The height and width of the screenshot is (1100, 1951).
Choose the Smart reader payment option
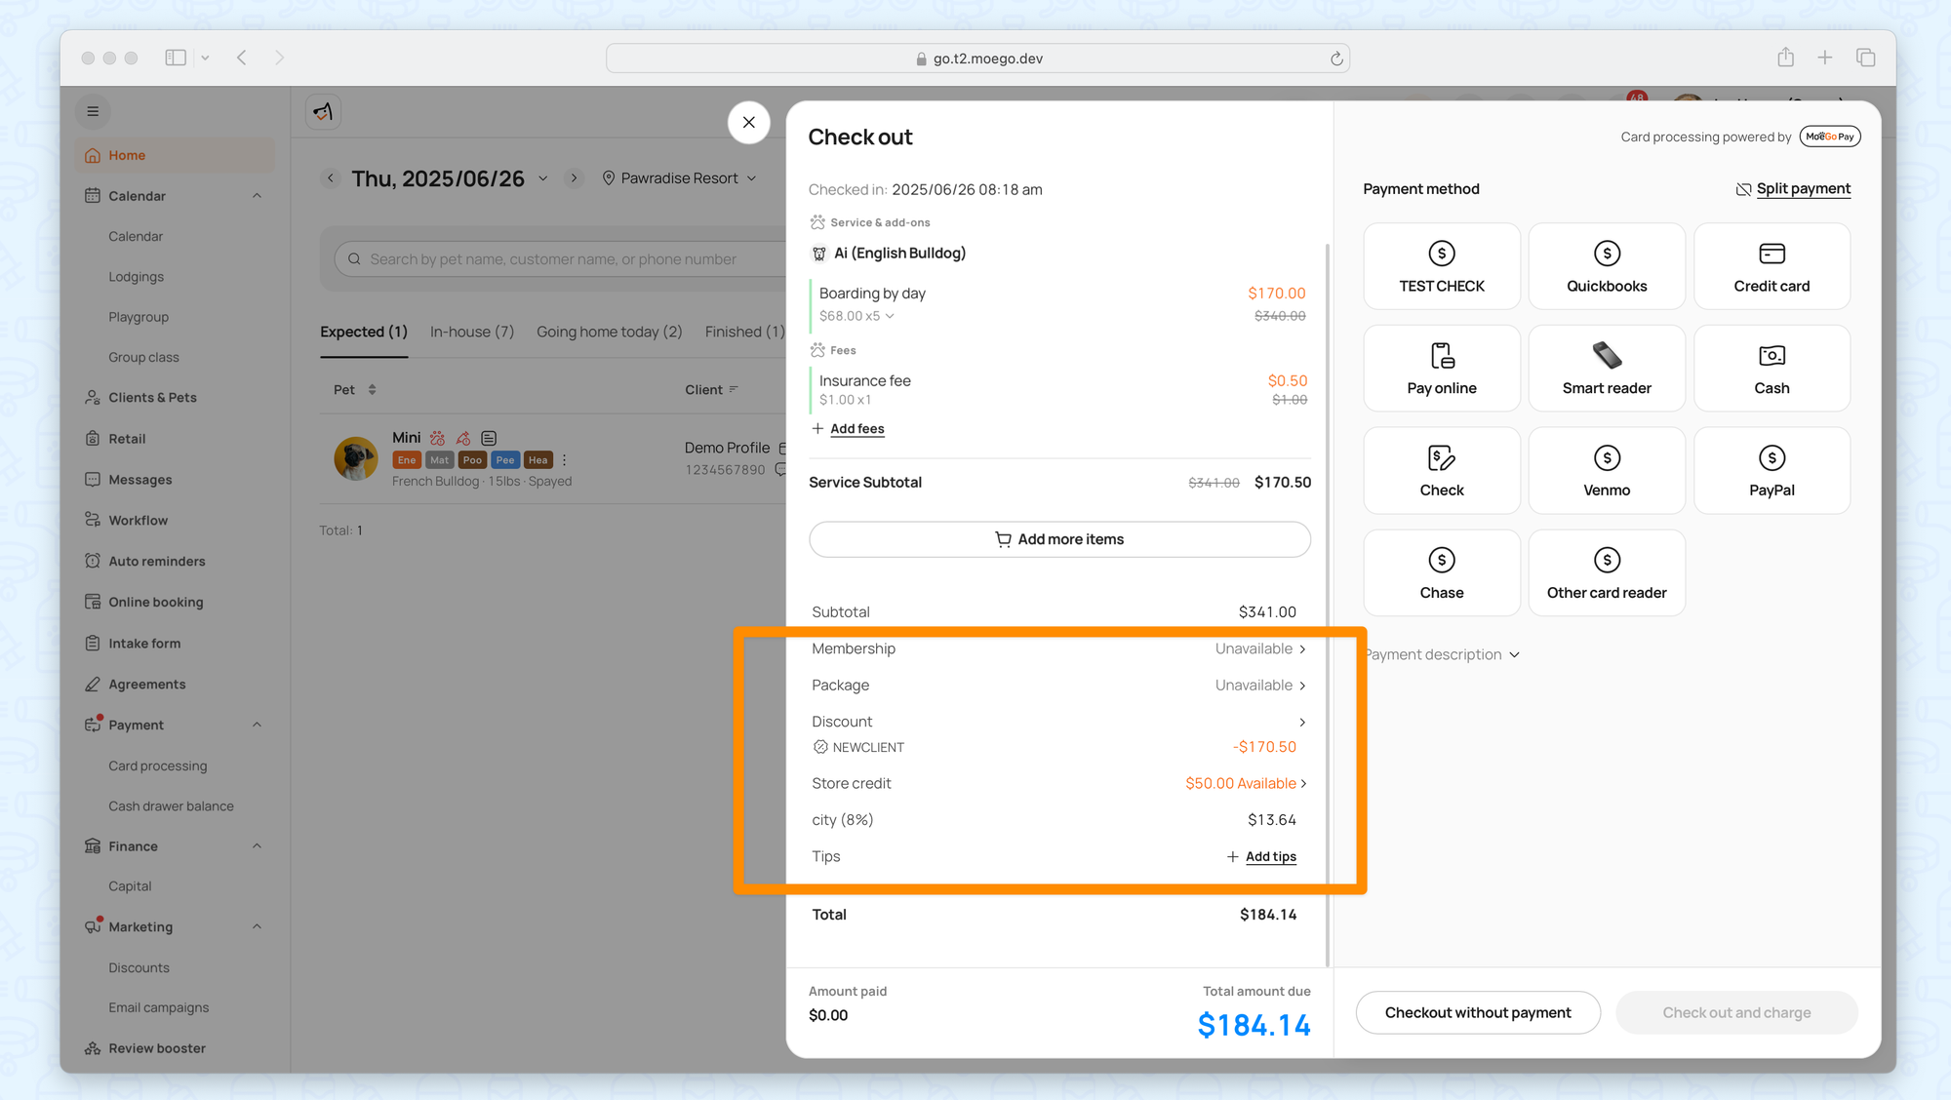(1606, 369)
